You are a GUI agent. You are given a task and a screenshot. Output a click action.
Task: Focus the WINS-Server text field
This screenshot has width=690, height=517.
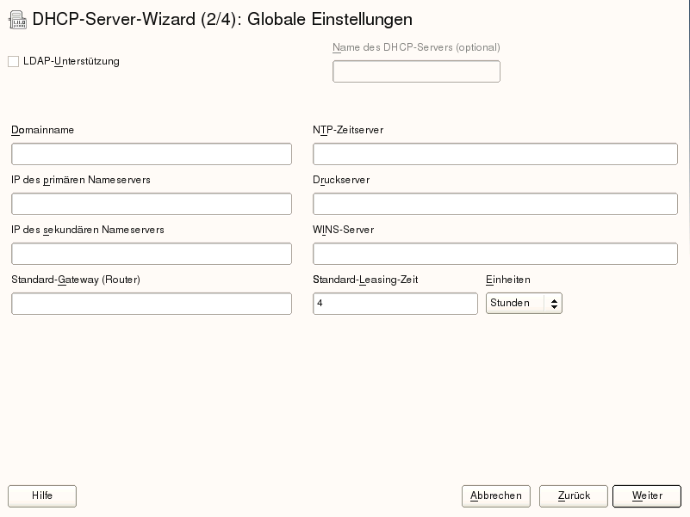coord(495,254)
